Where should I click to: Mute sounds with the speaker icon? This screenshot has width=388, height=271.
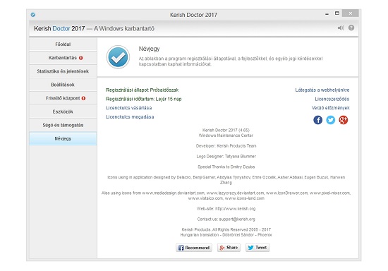(x=341, y=28)
